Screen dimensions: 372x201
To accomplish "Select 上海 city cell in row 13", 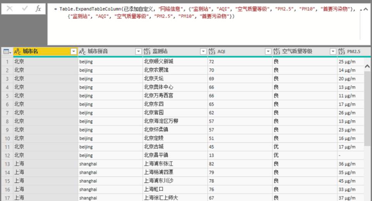I will (46, 164).
